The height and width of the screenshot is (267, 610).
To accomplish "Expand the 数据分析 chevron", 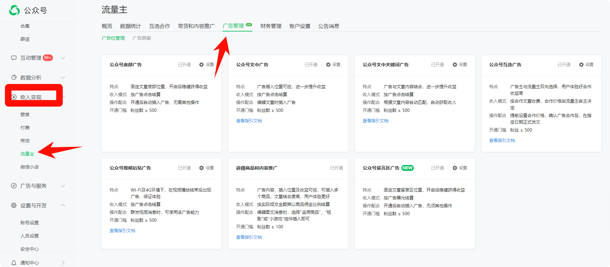I will coord(63,77).
